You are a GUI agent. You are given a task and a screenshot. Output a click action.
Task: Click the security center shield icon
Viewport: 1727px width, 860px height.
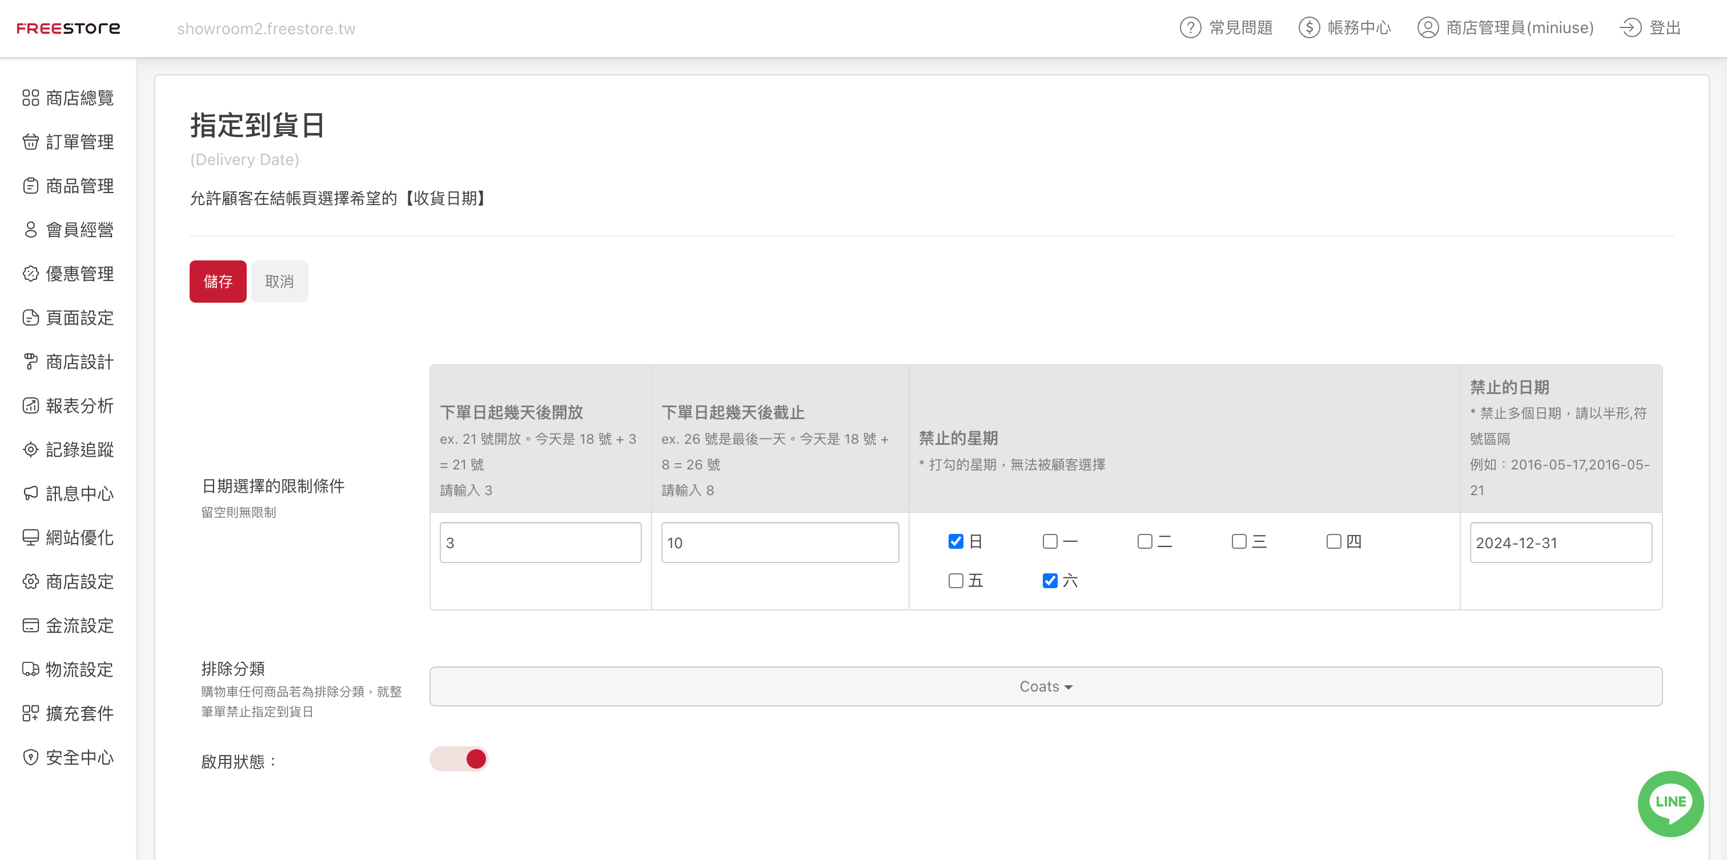click(x=30, y=757)
